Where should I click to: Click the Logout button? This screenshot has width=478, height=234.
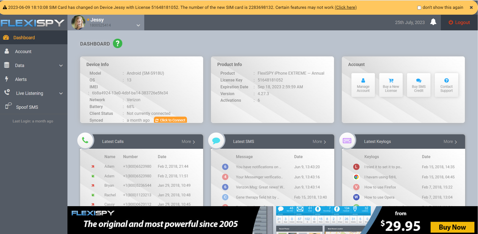[x=459, y=23]
